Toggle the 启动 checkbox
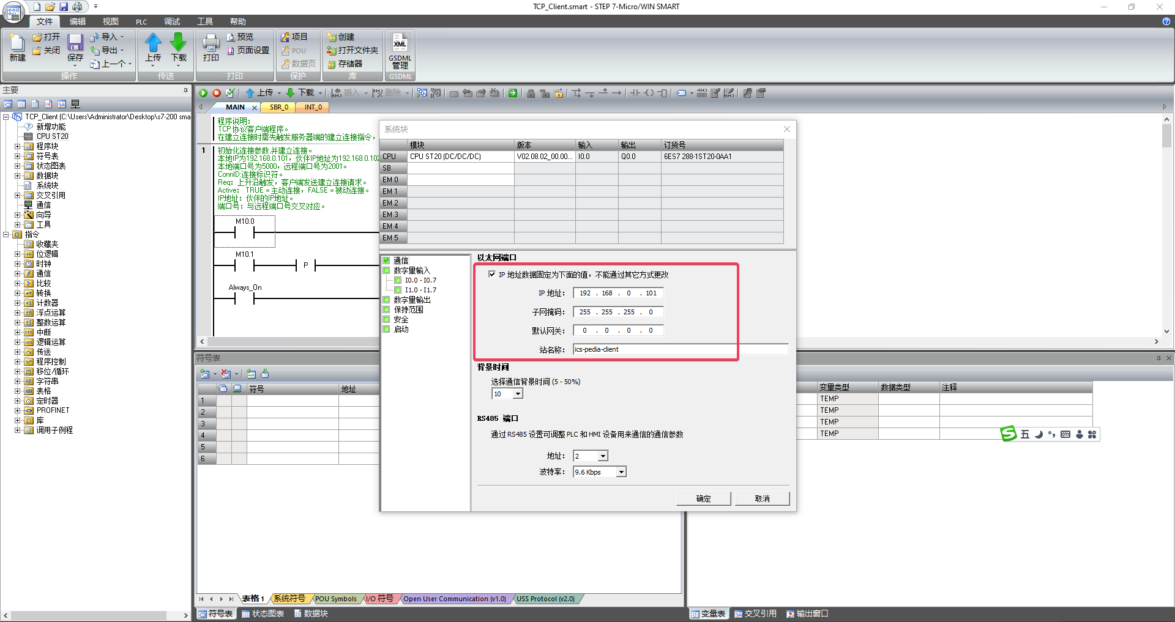 tap(387, 329)
